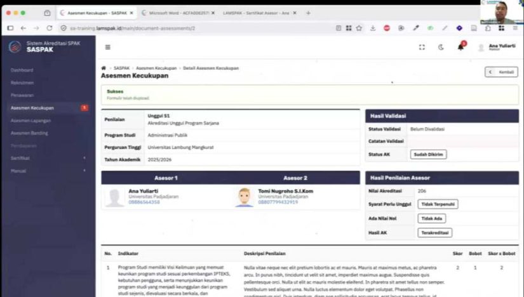Open Dashboard in sidebar
Viewport: 524px width, 297px height.
pos(22,70)
